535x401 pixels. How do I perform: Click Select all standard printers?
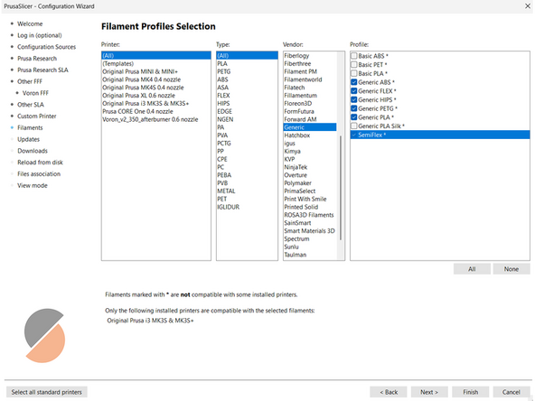click(x=47, y=392)
